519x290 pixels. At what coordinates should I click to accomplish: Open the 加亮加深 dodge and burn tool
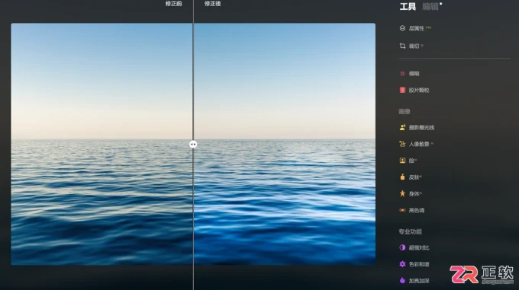tap(414, 280)
